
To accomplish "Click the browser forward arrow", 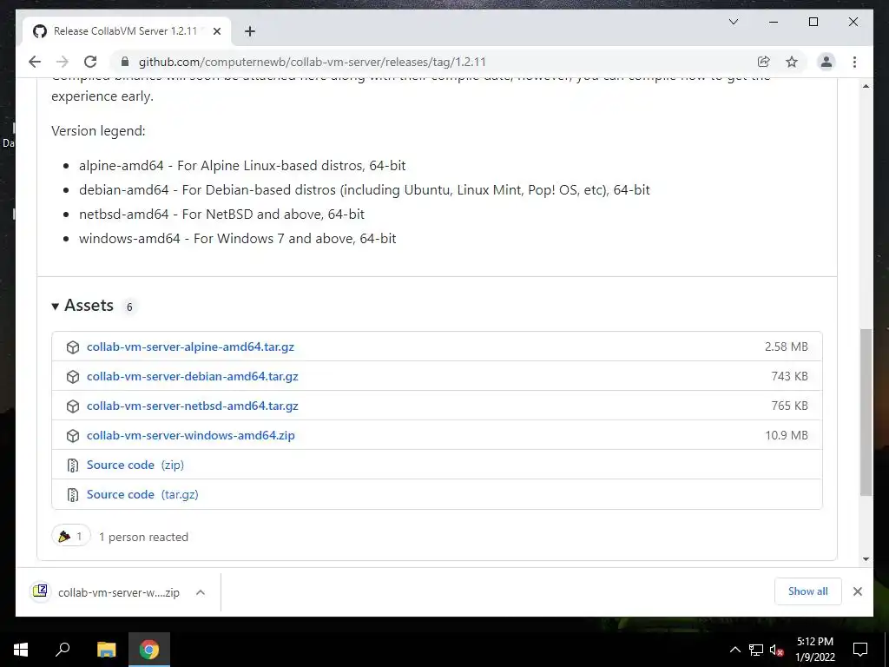I will pyautogui.click(x=63, y=62).
